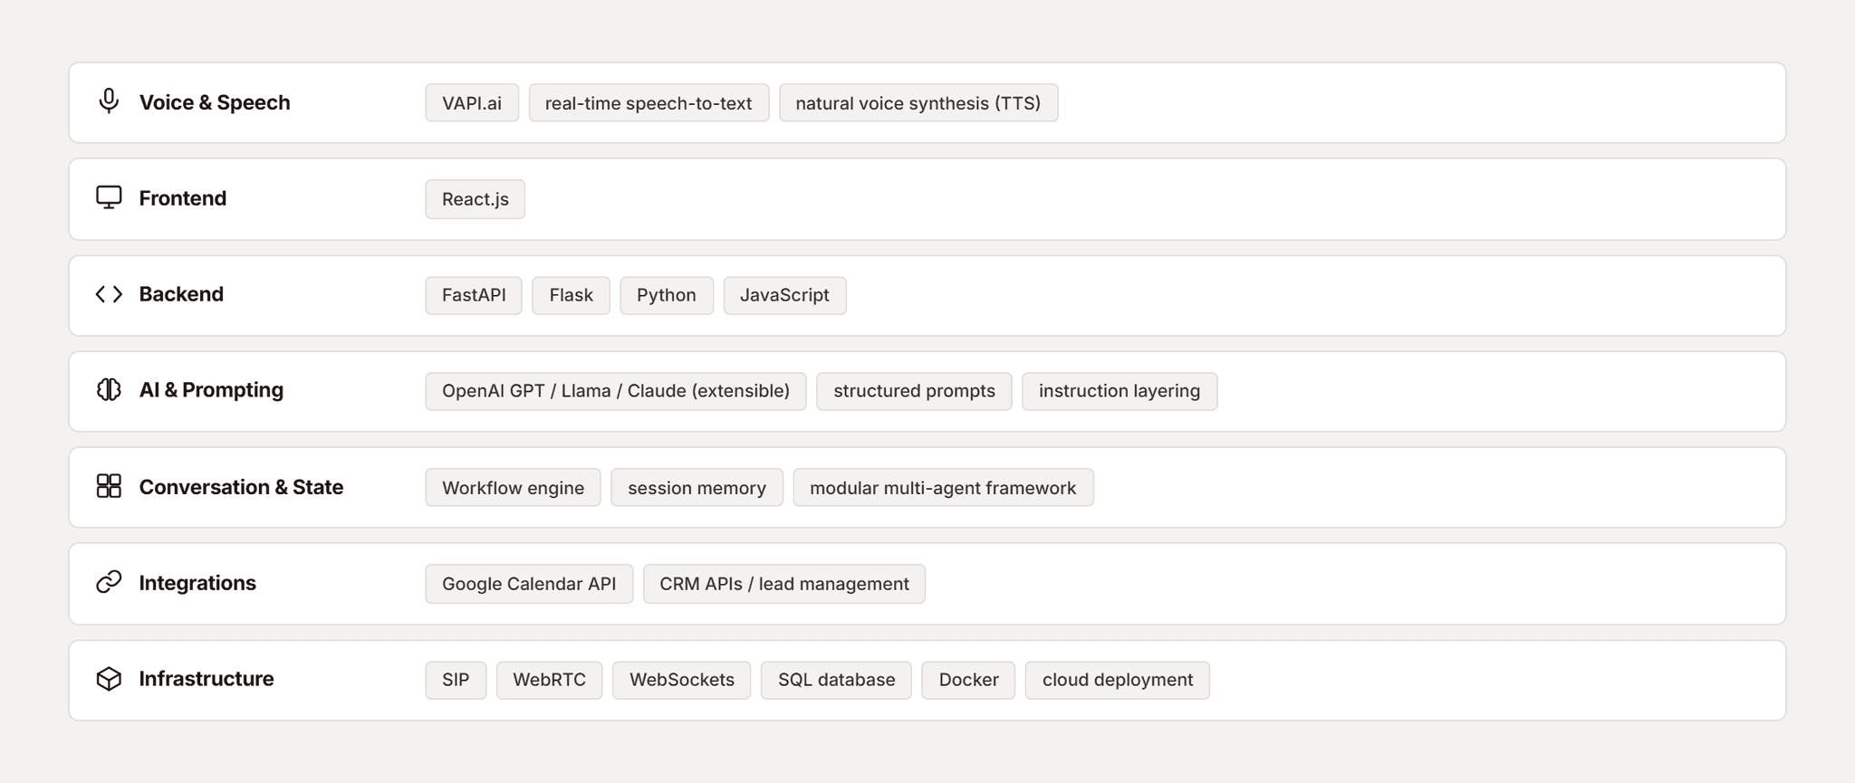This screenshot has width=1855, height=783.
Task: Click the JavaScript tag
Action: tap(784, 295)
